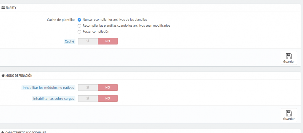Click the 'Cache de plantillas' field label

[61, 20]
